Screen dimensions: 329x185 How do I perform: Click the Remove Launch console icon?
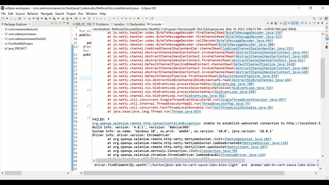272,23
